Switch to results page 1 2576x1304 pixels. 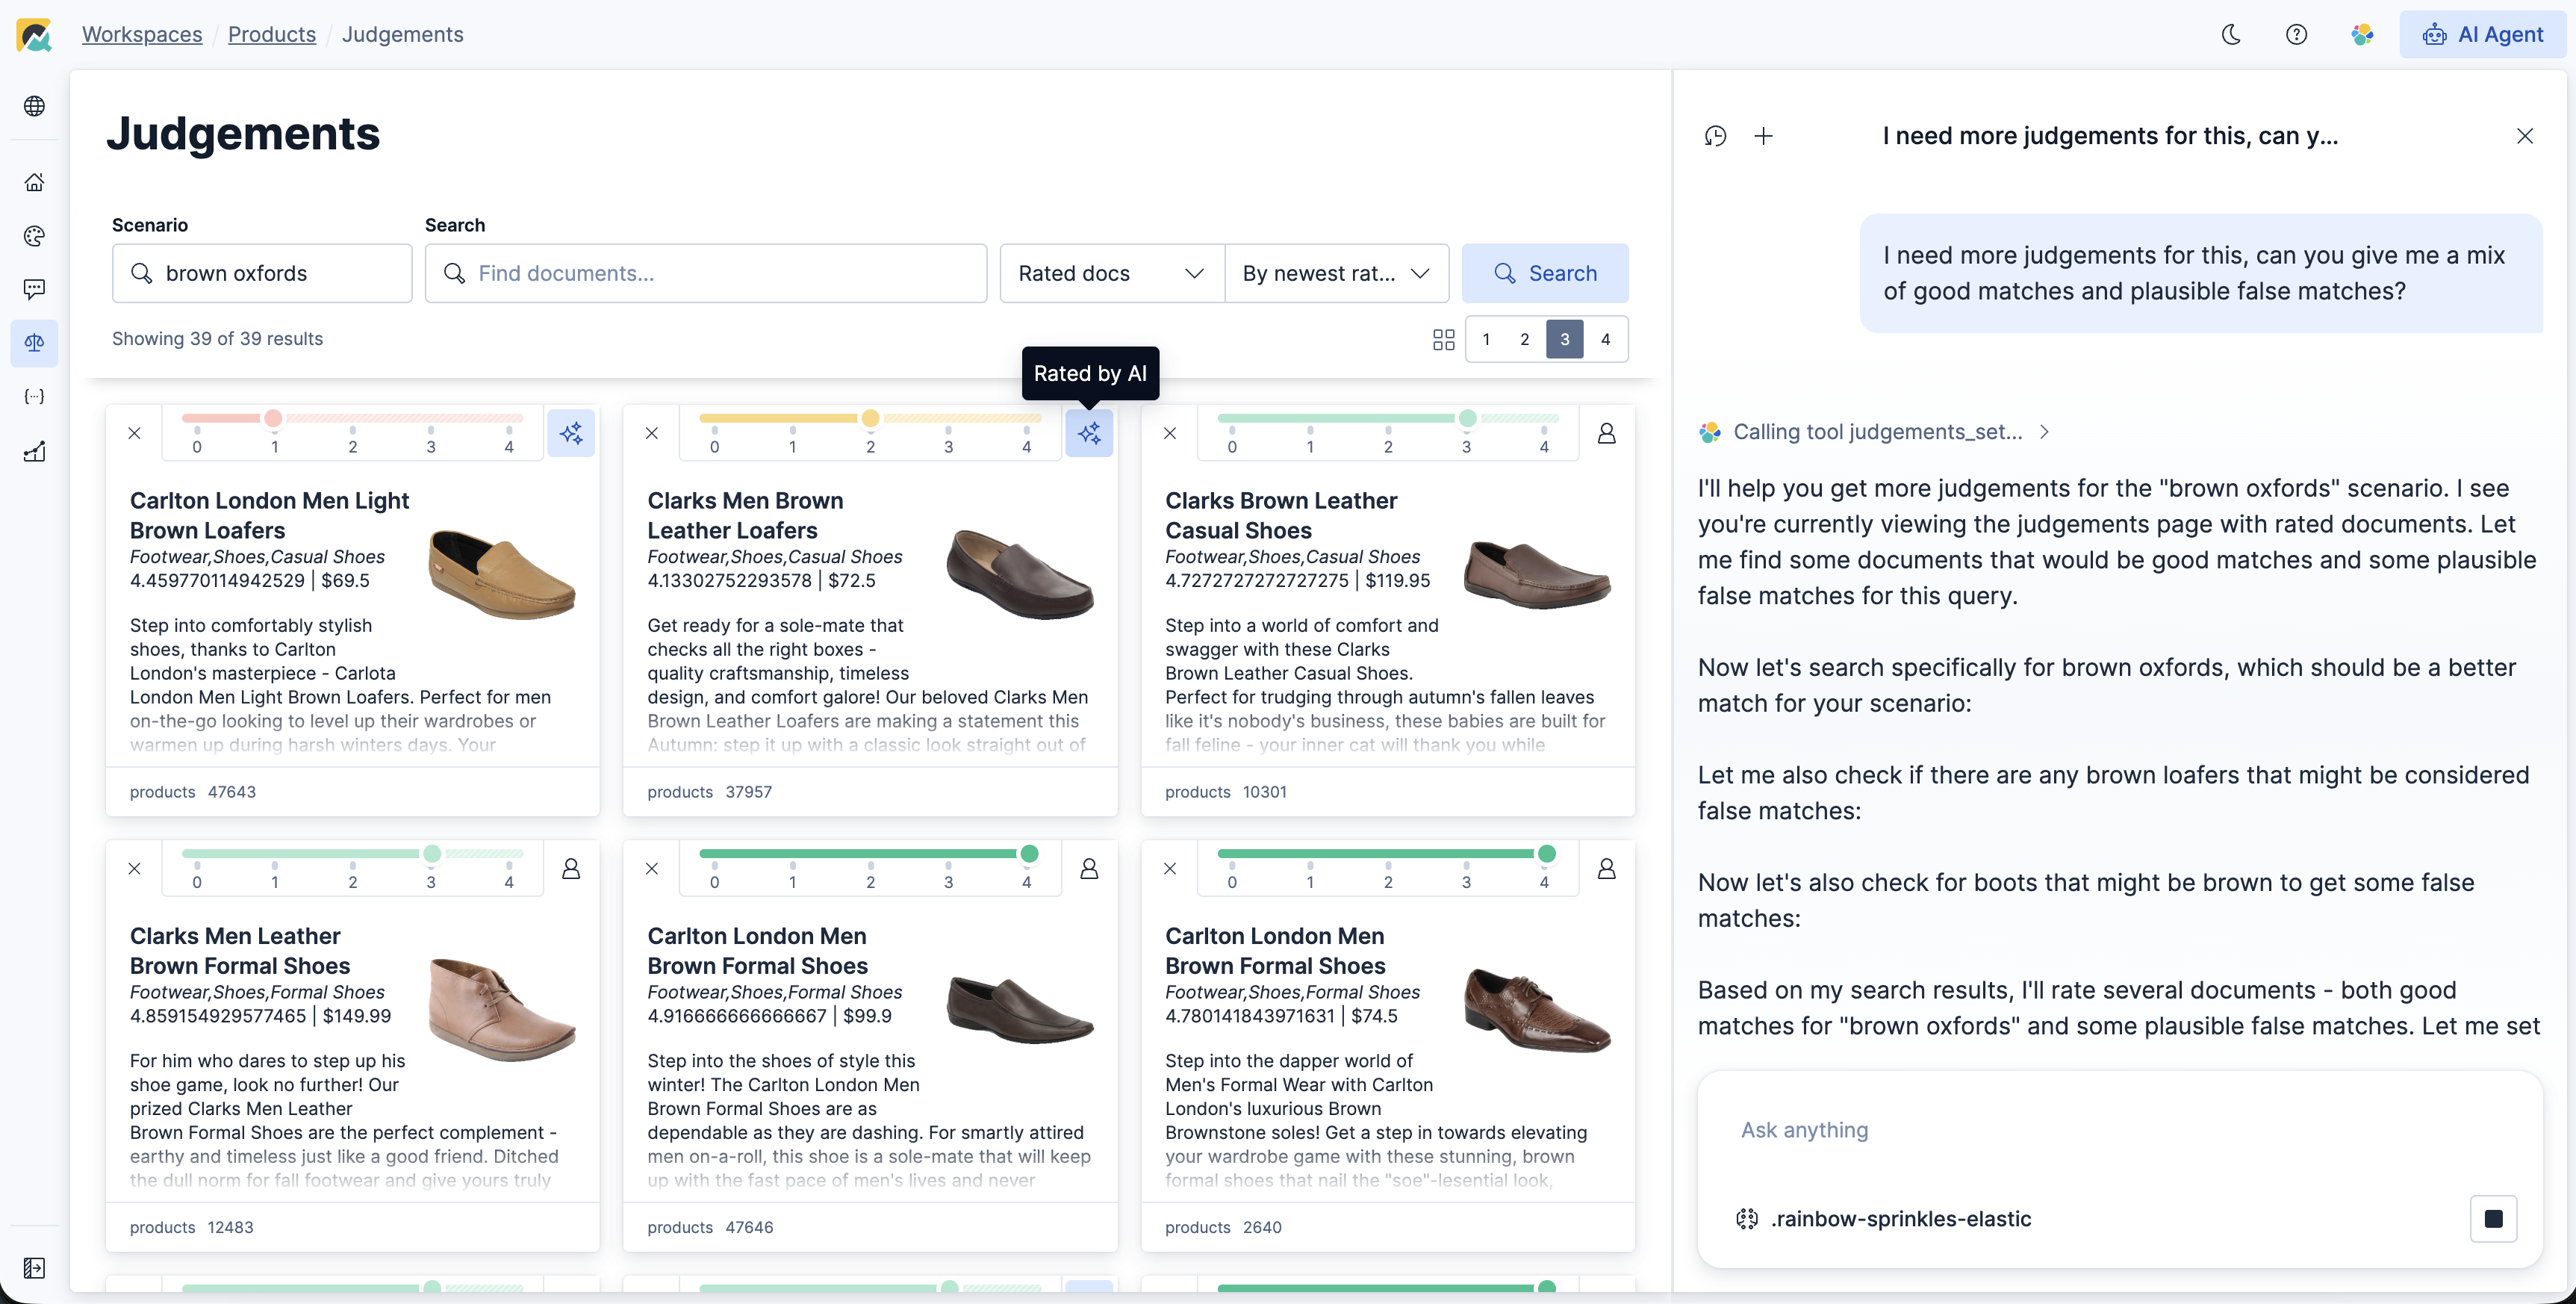coord(1486,340)
